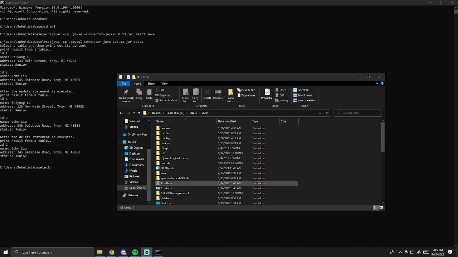Click the Pin to Quick access icon
The width and height of the screenshot is (458, 257).
(126, 92)
